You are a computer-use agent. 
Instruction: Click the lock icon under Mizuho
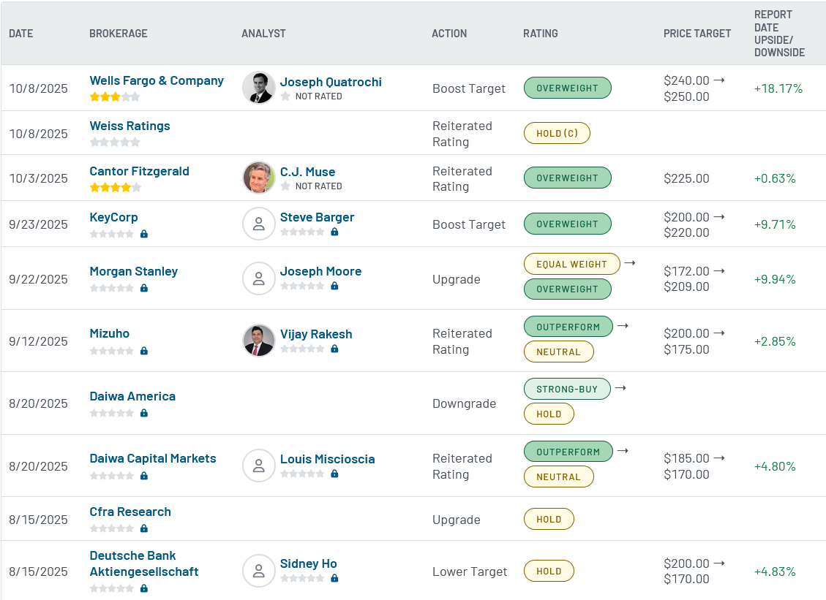[144, 351]
